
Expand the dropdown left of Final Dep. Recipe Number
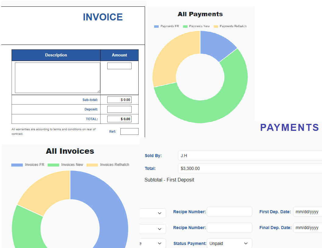tap(153, 229)
